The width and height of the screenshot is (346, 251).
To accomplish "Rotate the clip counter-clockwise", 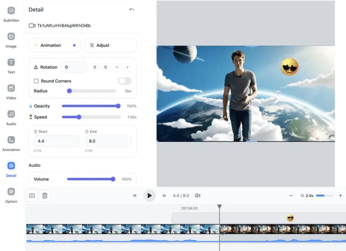I will [95, 67].
